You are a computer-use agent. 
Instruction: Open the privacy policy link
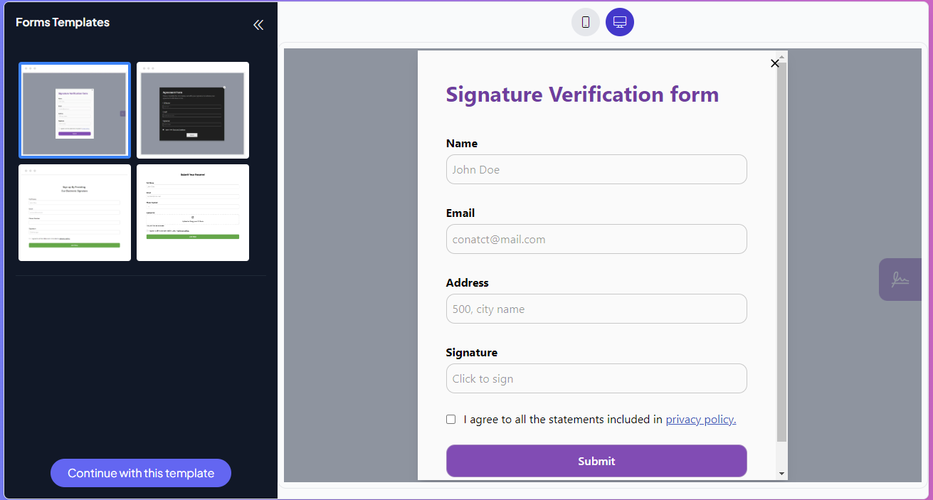(x=700, y=419)
